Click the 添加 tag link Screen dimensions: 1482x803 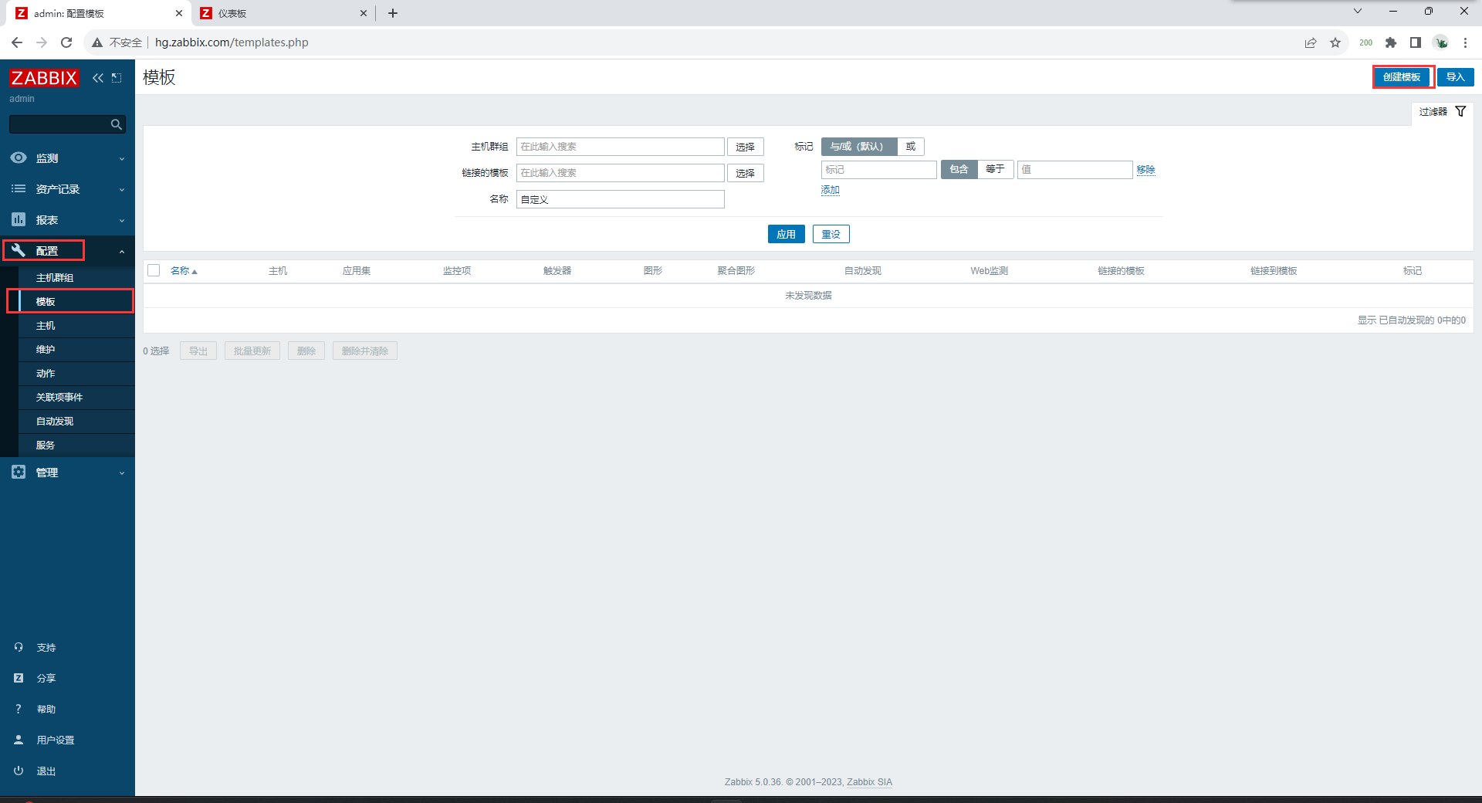[x=830, y=190]
